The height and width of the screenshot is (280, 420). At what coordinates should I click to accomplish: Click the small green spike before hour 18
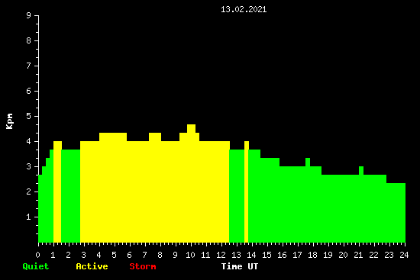[x=308, y=163]
